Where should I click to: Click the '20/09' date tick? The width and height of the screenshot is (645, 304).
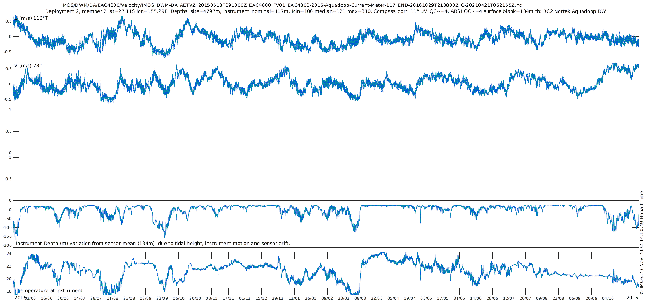592,298
